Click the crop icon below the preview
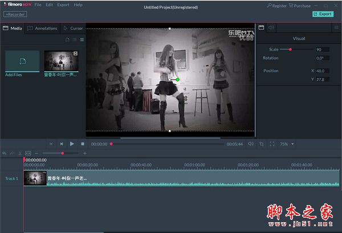Screen dimensions: 342x233 [x=261, y=144]
